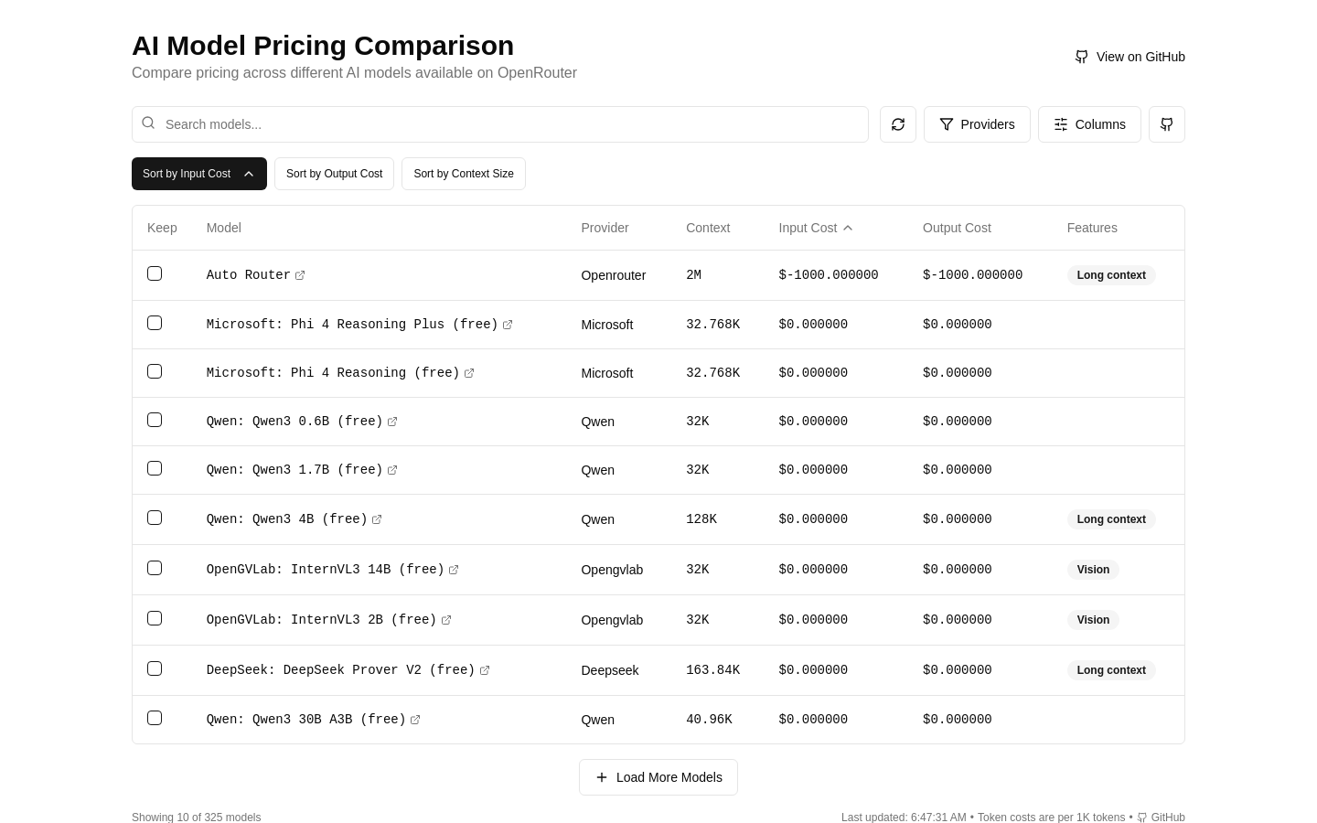Open View on GitHub link

pos(1130,57)
